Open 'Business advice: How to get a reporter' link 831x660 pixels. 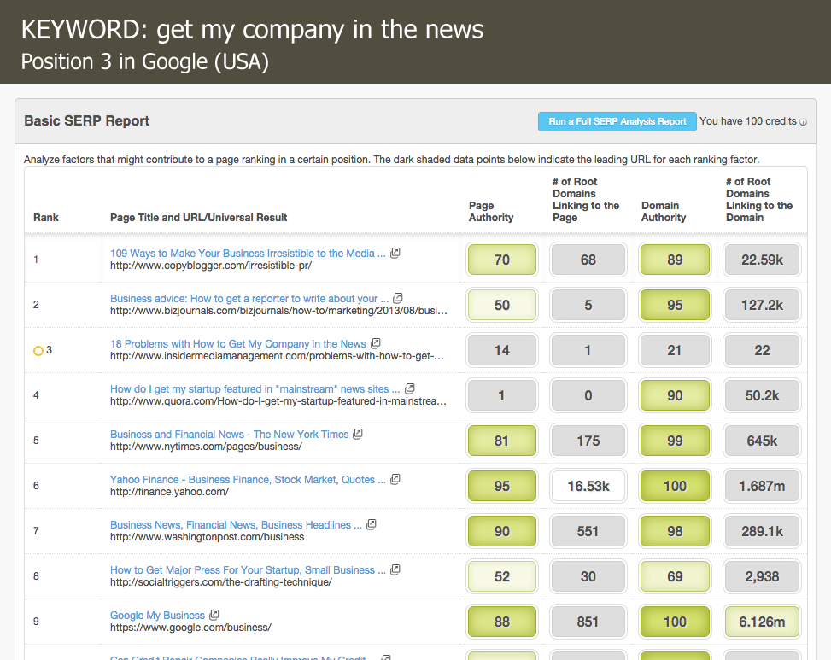point(249,298)
